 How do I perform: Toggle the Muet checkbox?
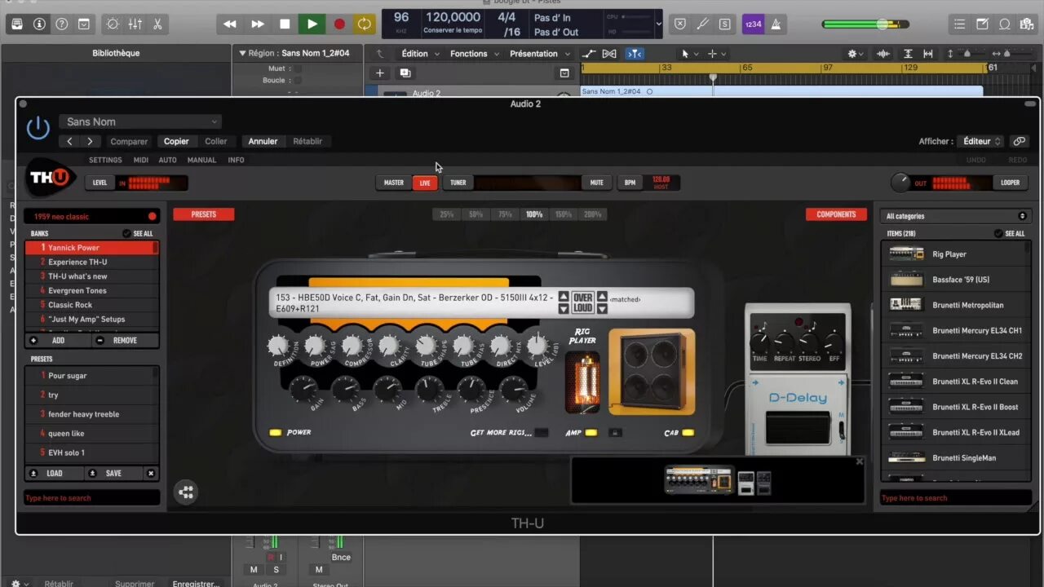click(297, 68)
